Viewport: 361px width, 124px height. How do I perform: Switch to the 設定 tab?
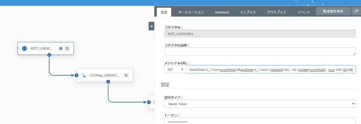[x=164, y=12]
